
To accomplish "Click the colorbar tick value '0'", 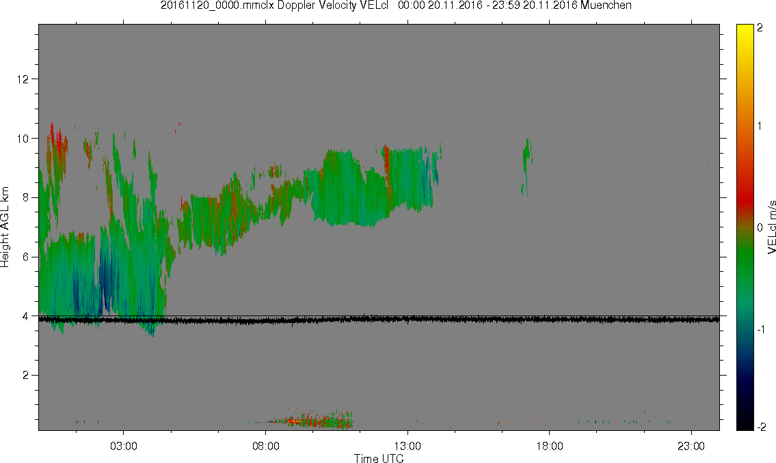I will click(x=760, y=228).
